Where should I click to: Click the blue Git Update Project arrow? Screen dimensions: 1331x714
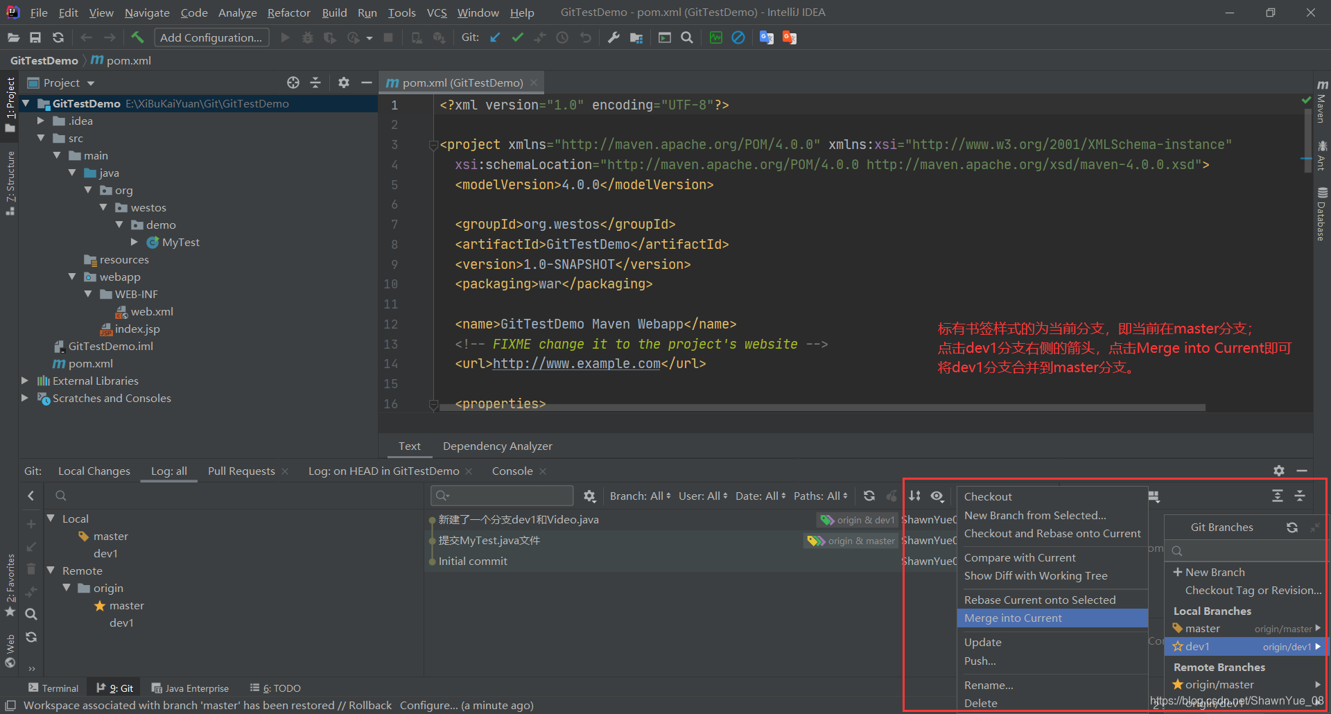click(x=495, y=37)
